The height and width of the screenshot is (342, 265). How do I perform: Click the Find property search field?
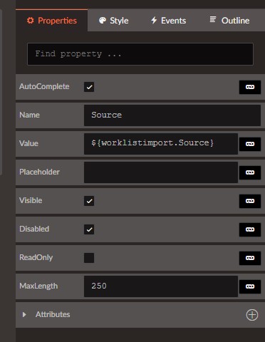140,54
